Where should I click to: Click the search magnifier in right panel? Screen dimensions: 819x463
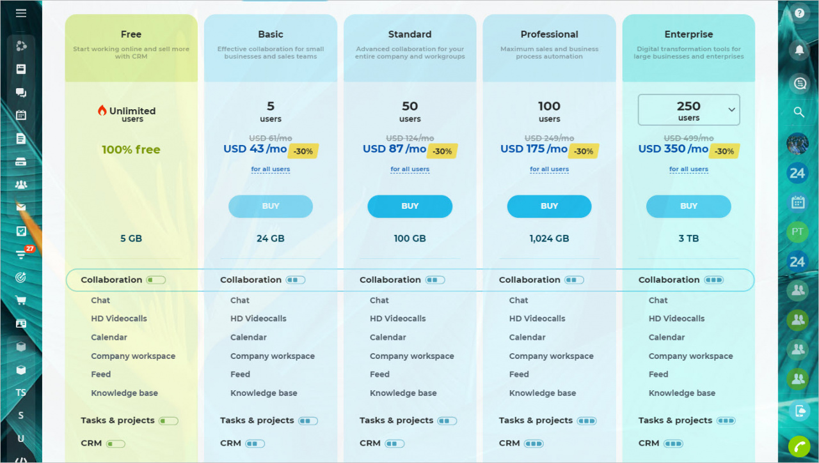tap(799, 112)
